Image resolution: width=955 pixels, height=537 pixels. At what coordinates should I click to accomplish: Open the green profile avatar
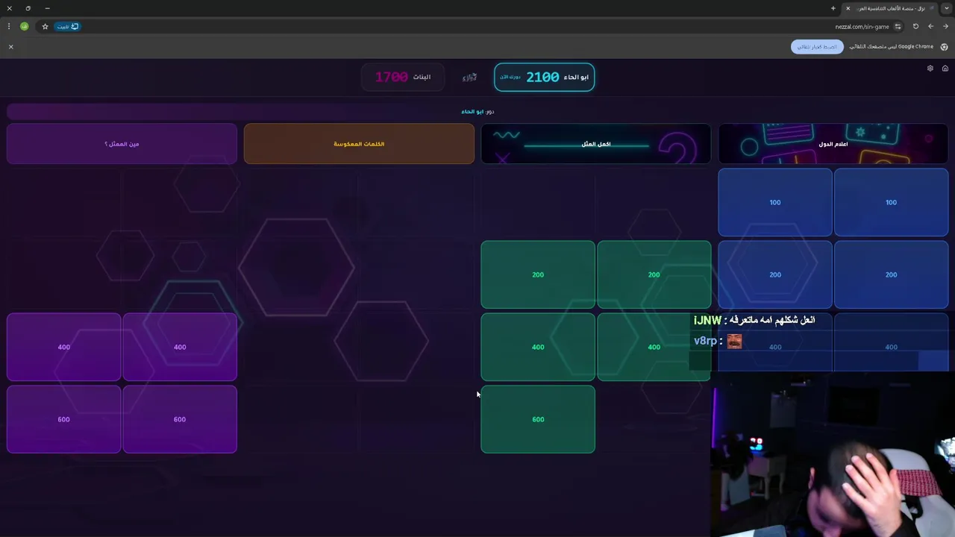point(25,26)
